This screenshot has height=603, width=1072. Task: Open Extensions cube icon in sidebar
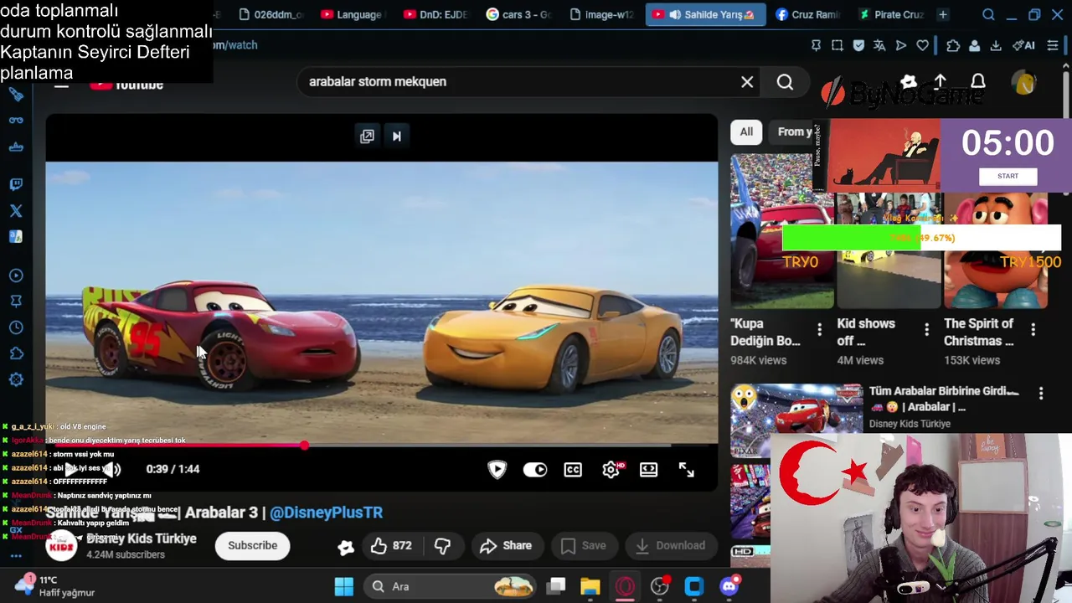click(x=16, y=353)
